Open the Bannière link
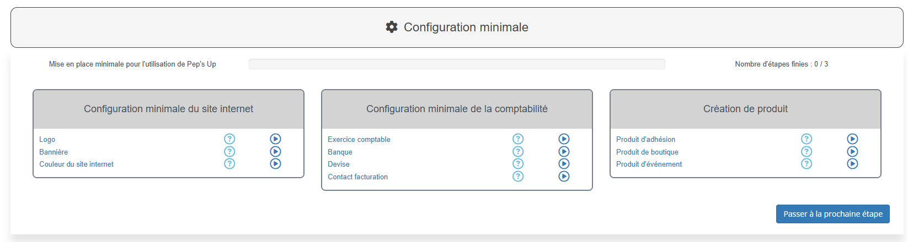 [x=54, y=152]
